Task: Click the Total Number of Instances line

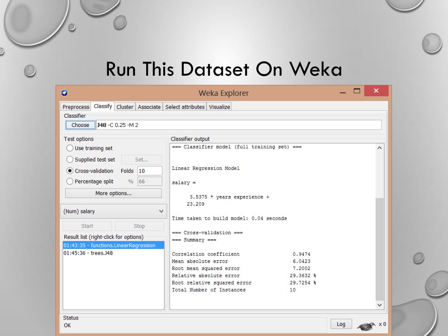Action: pyautogui.click(x=234, y=290)
